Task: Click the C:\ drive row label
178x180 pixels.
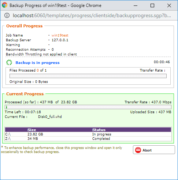Action: pyautogui.click(x=8, y=134)
